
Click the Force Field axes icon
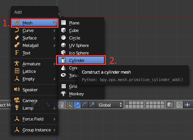coord(17,119)
